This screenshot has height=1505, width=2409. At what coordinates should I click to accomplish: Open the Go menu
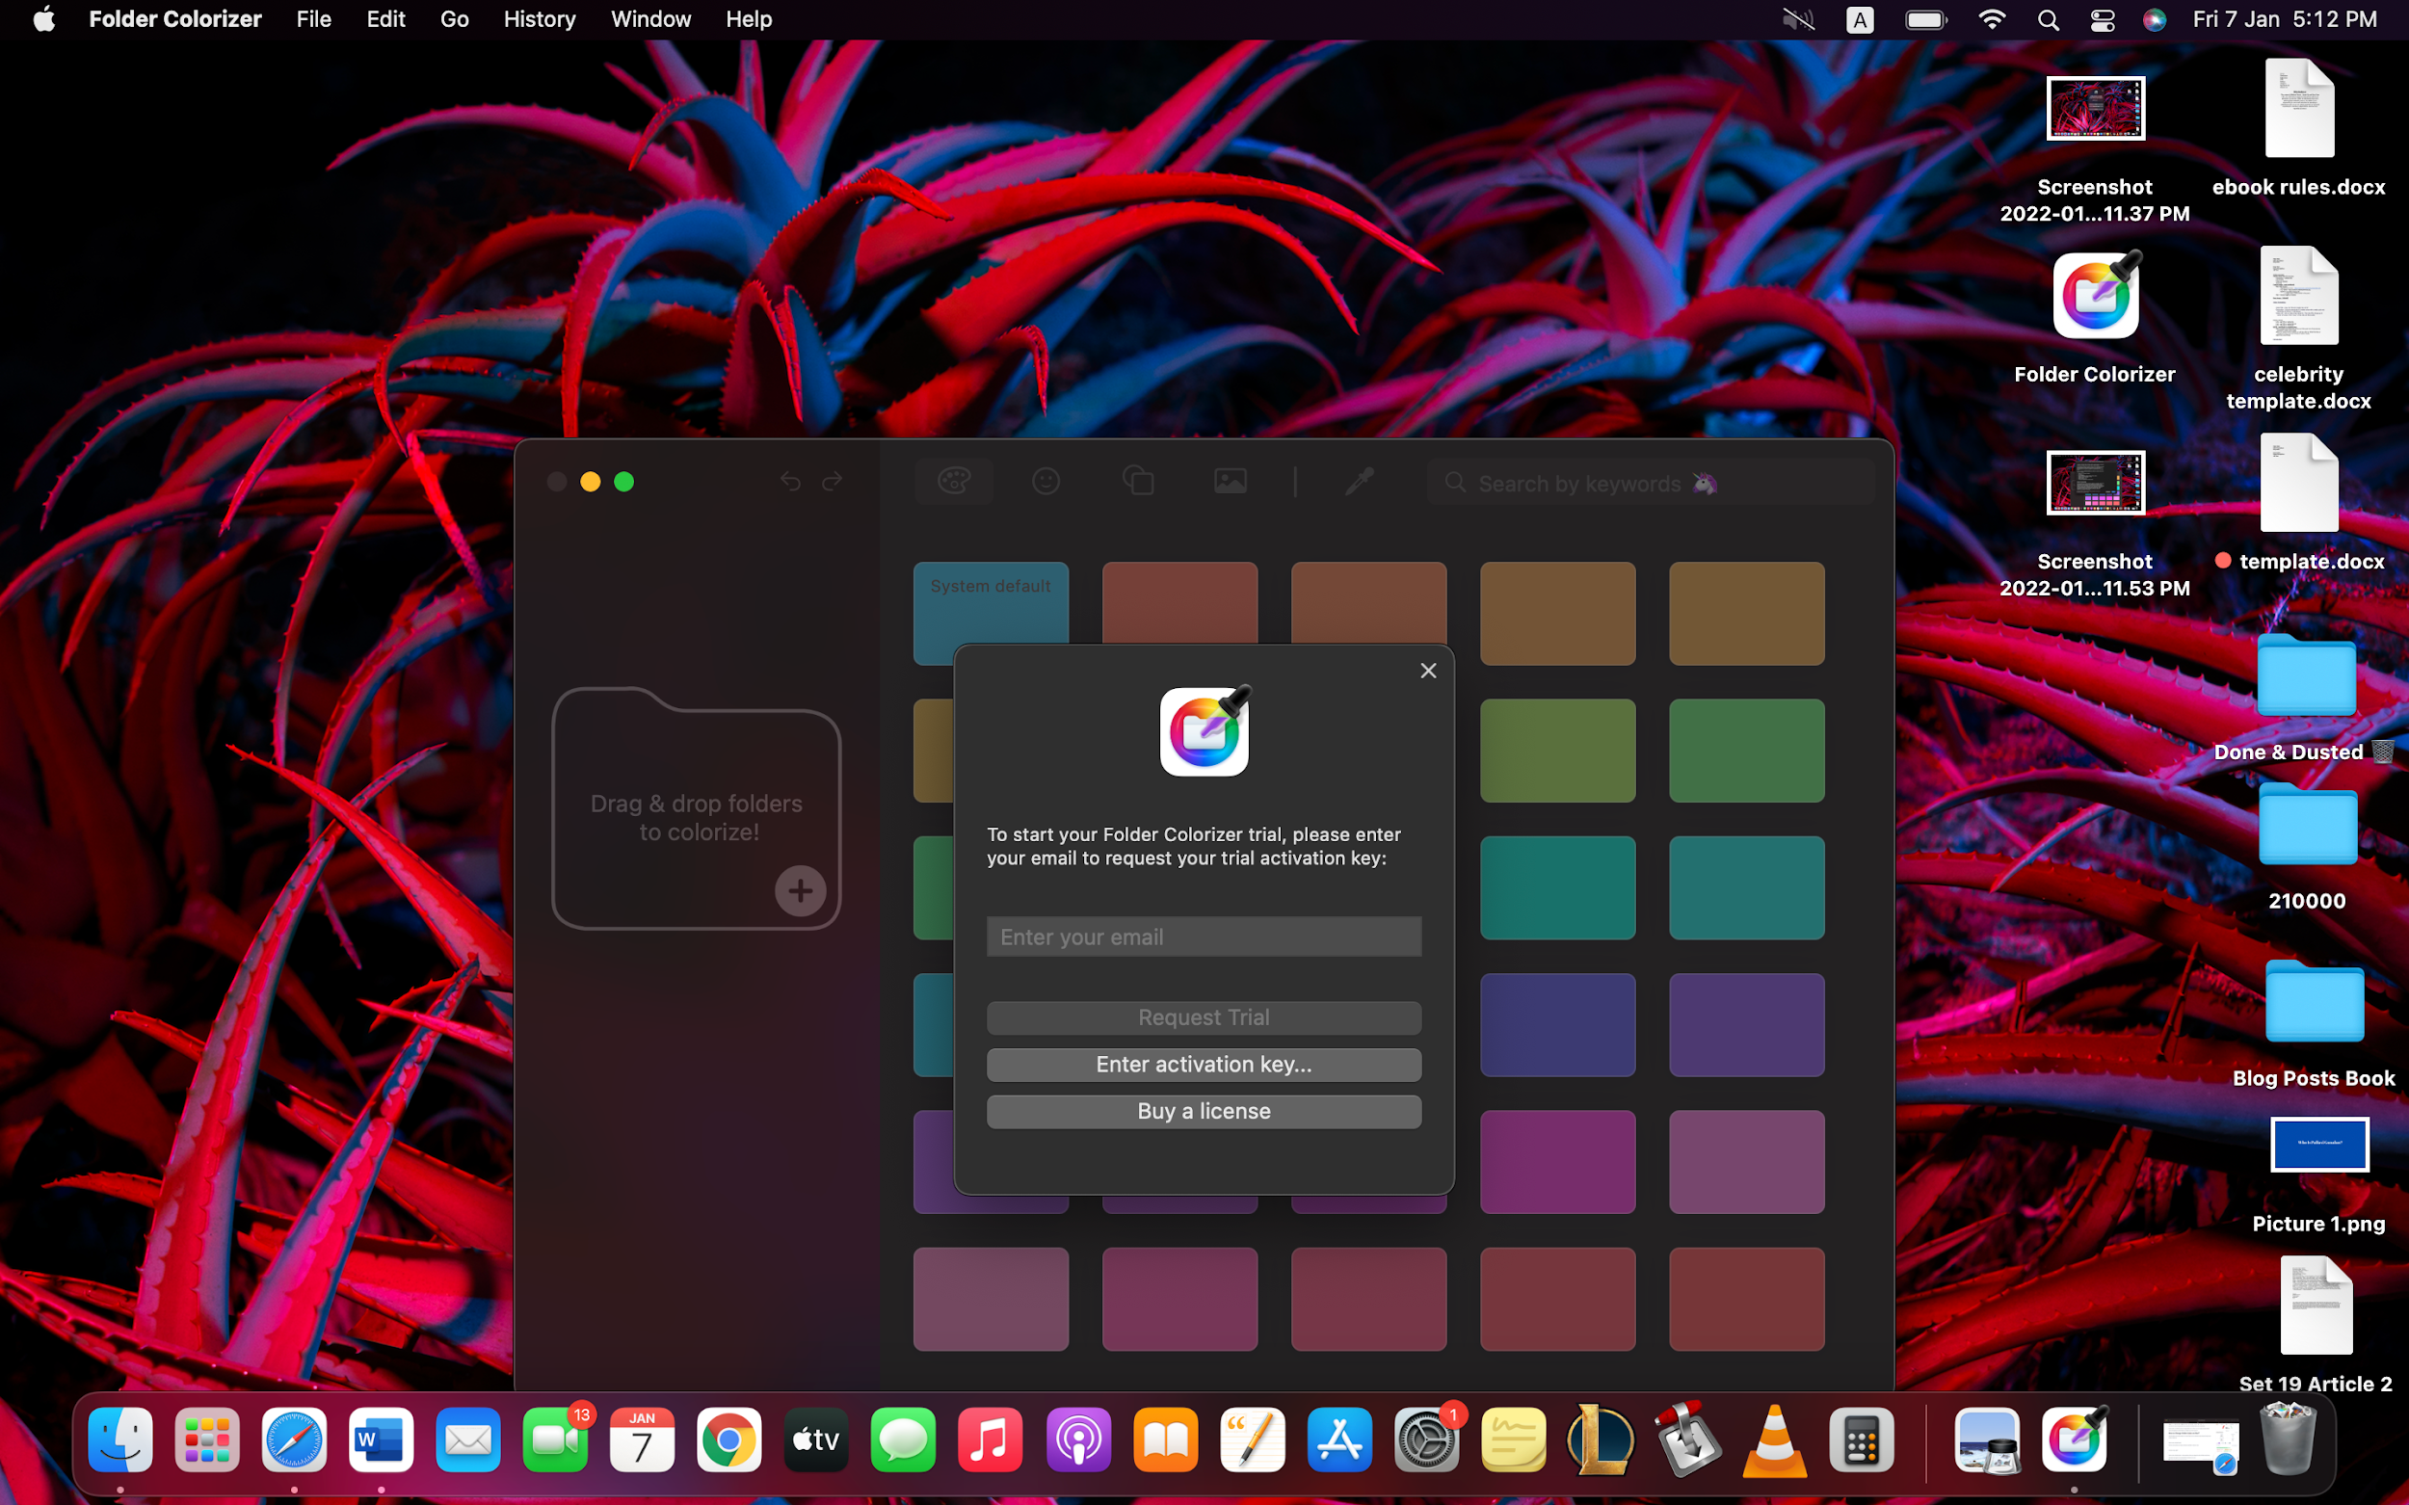pyautogui.click(x=454, y=20)
